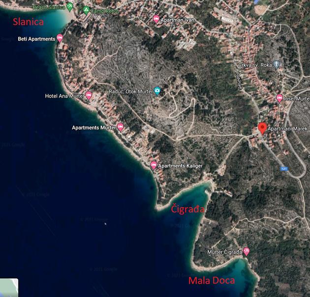Open the map layers thumbnail in the corner
The width and height of the screenshot is (310, 297).
click(x=9, y=288)
